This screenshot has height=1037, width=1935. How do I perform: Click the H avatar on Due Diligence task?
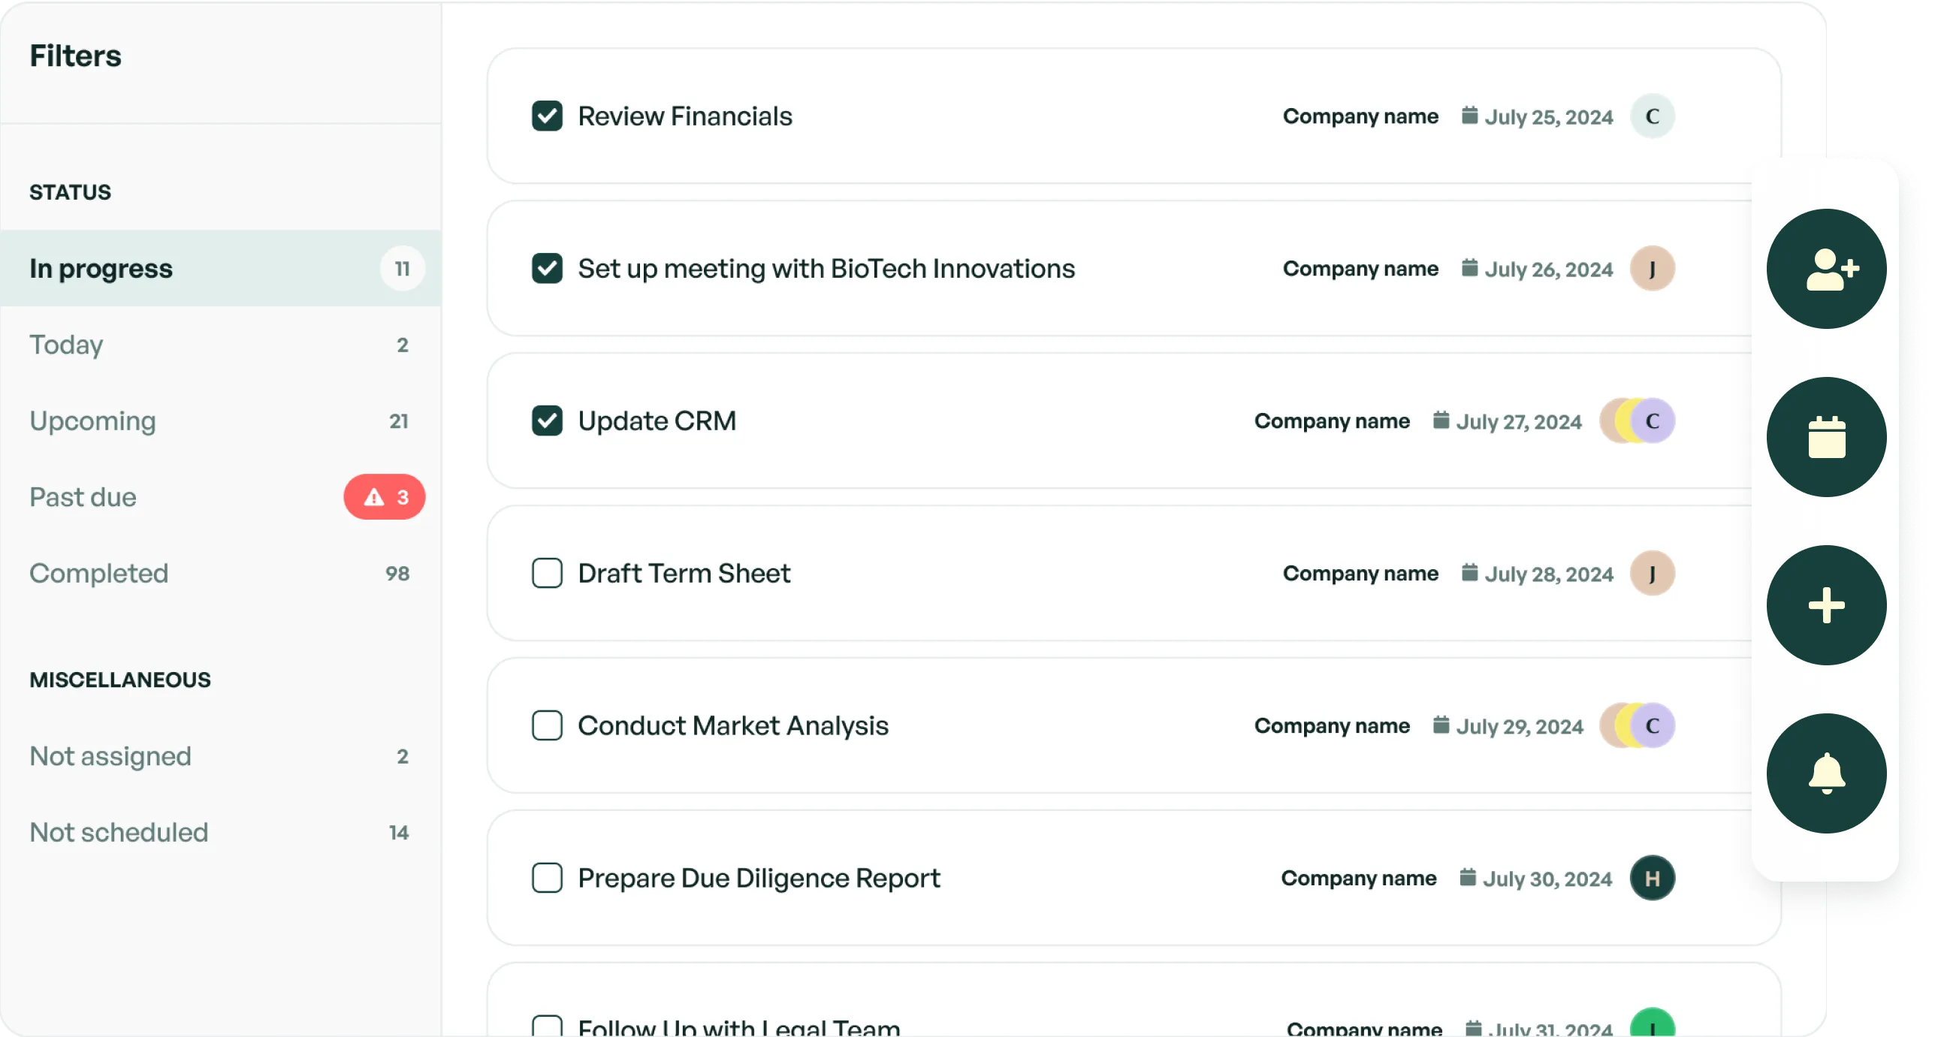(1652, 878)
